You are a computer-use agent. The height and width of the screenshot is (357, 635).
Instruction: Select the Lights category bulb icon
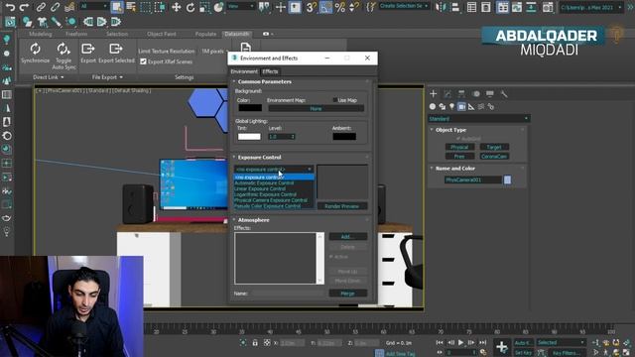point(452,106)
